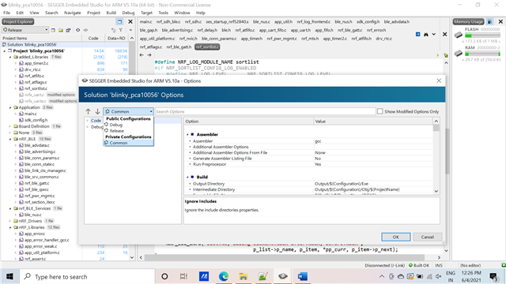Click the SEGGER Embedded Studio taskbar icon
Image resolution: width=506 pixels, height=284 pixels.
click(283, 276)
